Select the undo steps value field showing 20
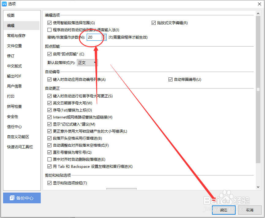The width and height of the screenshot is (265, 218). coord(93,37)
